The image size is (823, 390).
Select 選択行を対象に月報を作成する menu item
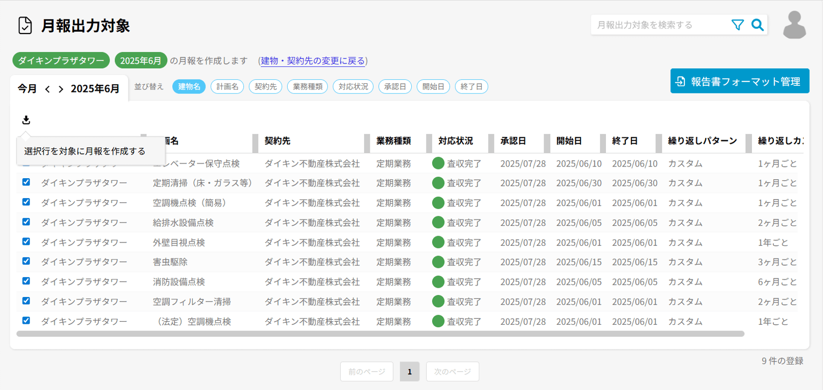85,151
